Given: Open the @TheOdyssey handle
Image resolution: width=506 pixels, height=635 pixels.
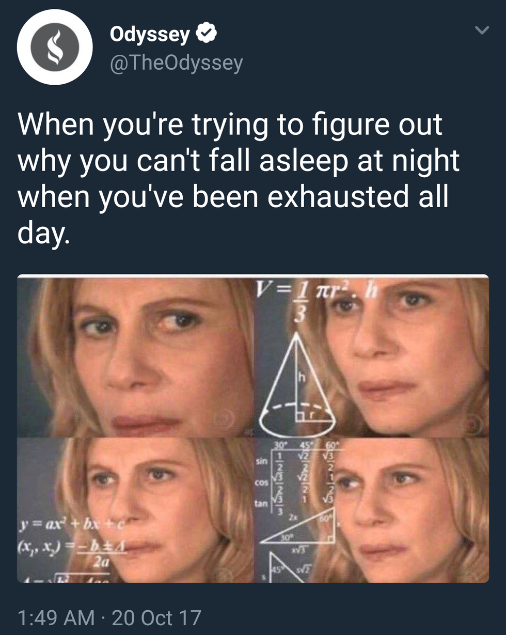Looking at the screenshot, I should [176, 63].
